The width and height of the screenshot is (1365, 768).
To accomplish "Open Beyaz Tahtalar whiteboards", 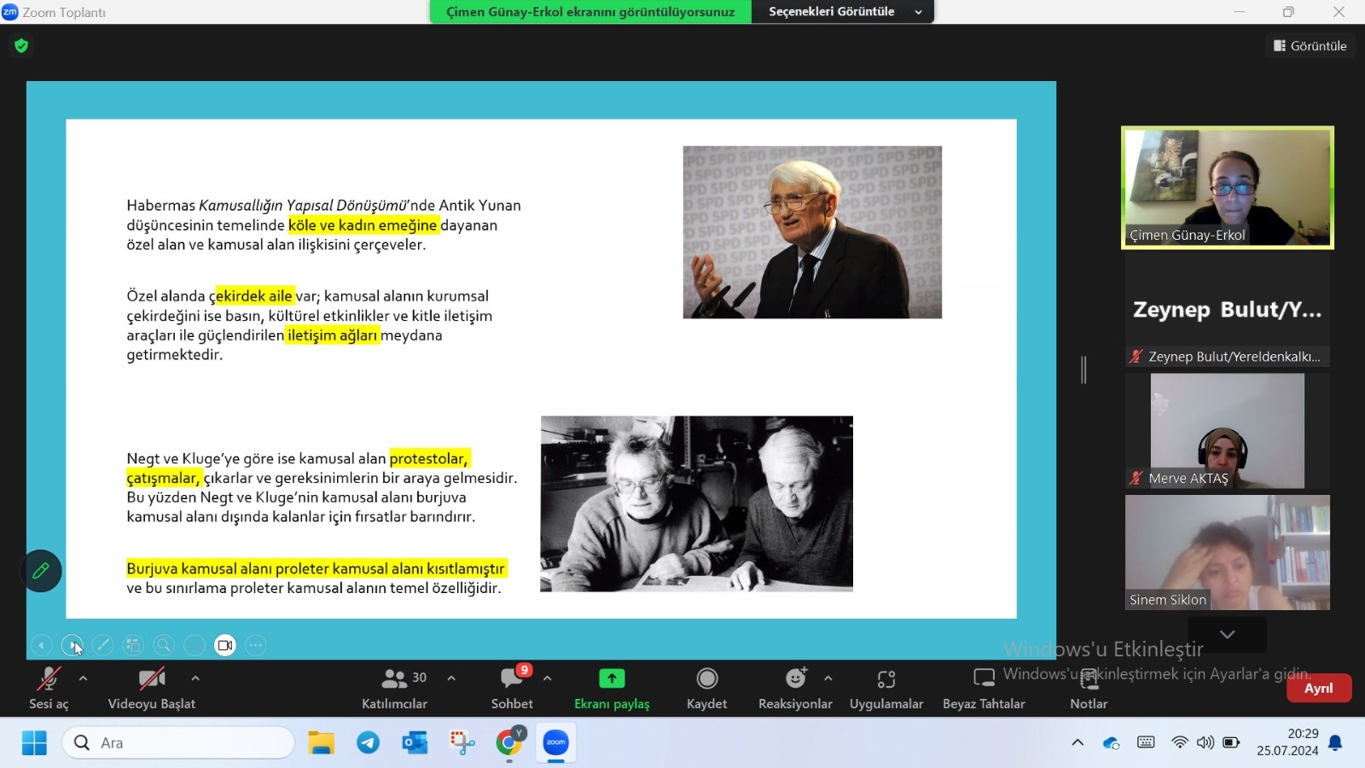I will pos(984,688).
